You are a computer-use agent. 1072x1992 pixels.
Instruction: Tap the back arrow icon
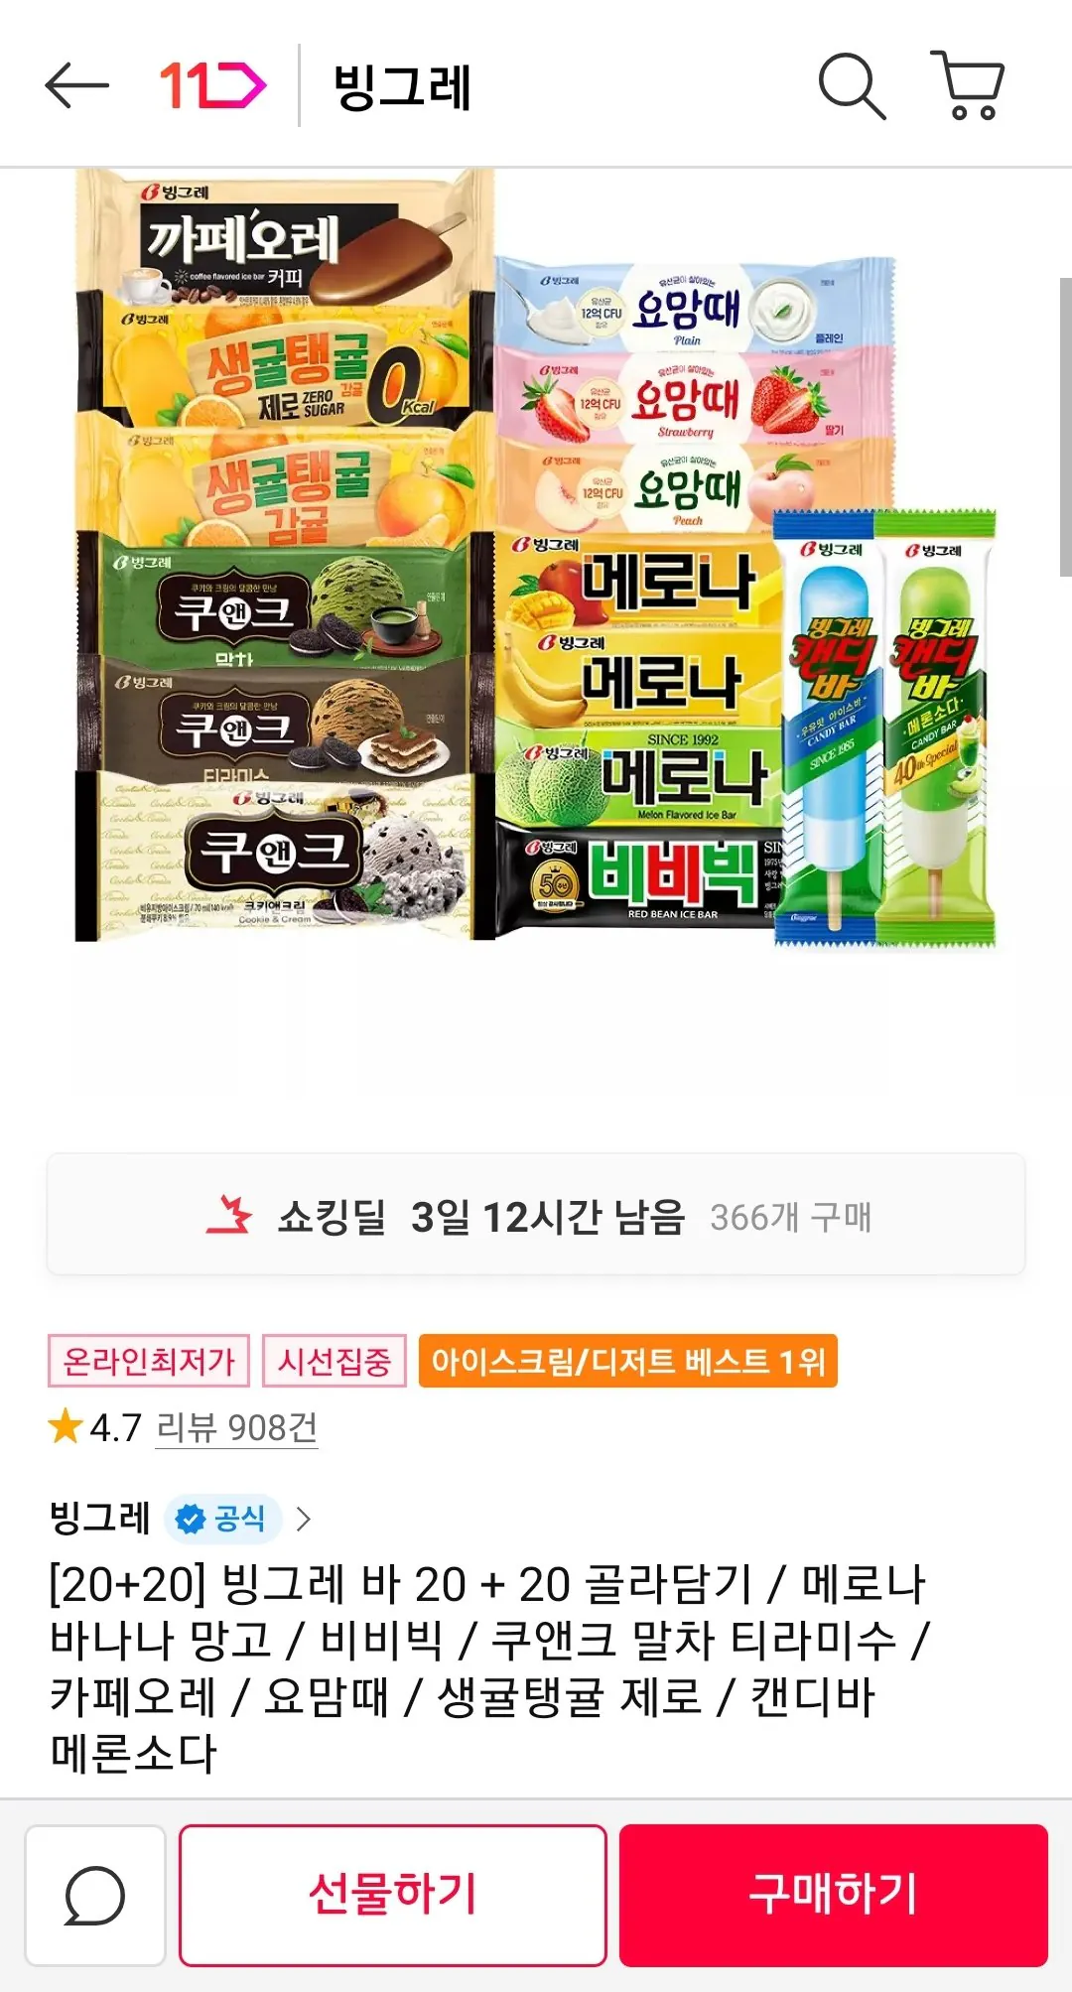pyautogui.click(x=77, y=86)
